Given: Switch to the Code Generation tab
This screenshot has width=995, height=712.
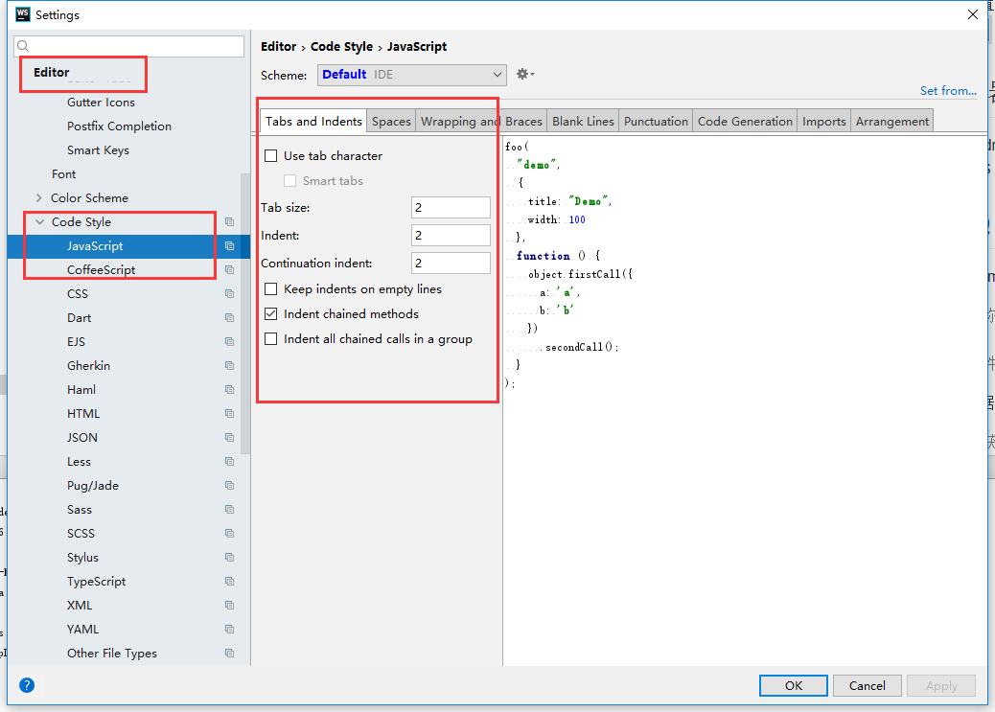Looking at the screenshot, I should pyautogui.click(x=745, y=121).
